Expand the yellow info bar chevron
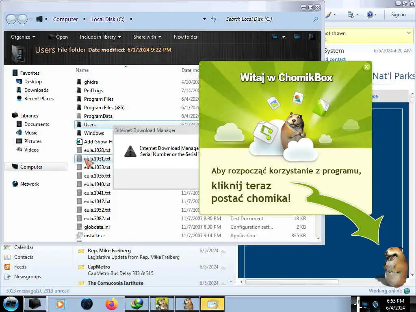This screenshot has width=416, height=312. point(409,33)
